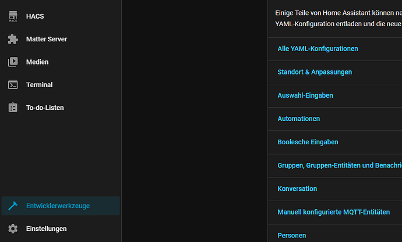
Task: Reload Automationen
Action: click(299, 119)
